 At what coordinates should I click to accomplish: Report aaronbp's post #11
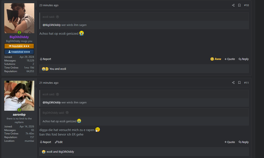pyautogui.click(x=45, y=142)
